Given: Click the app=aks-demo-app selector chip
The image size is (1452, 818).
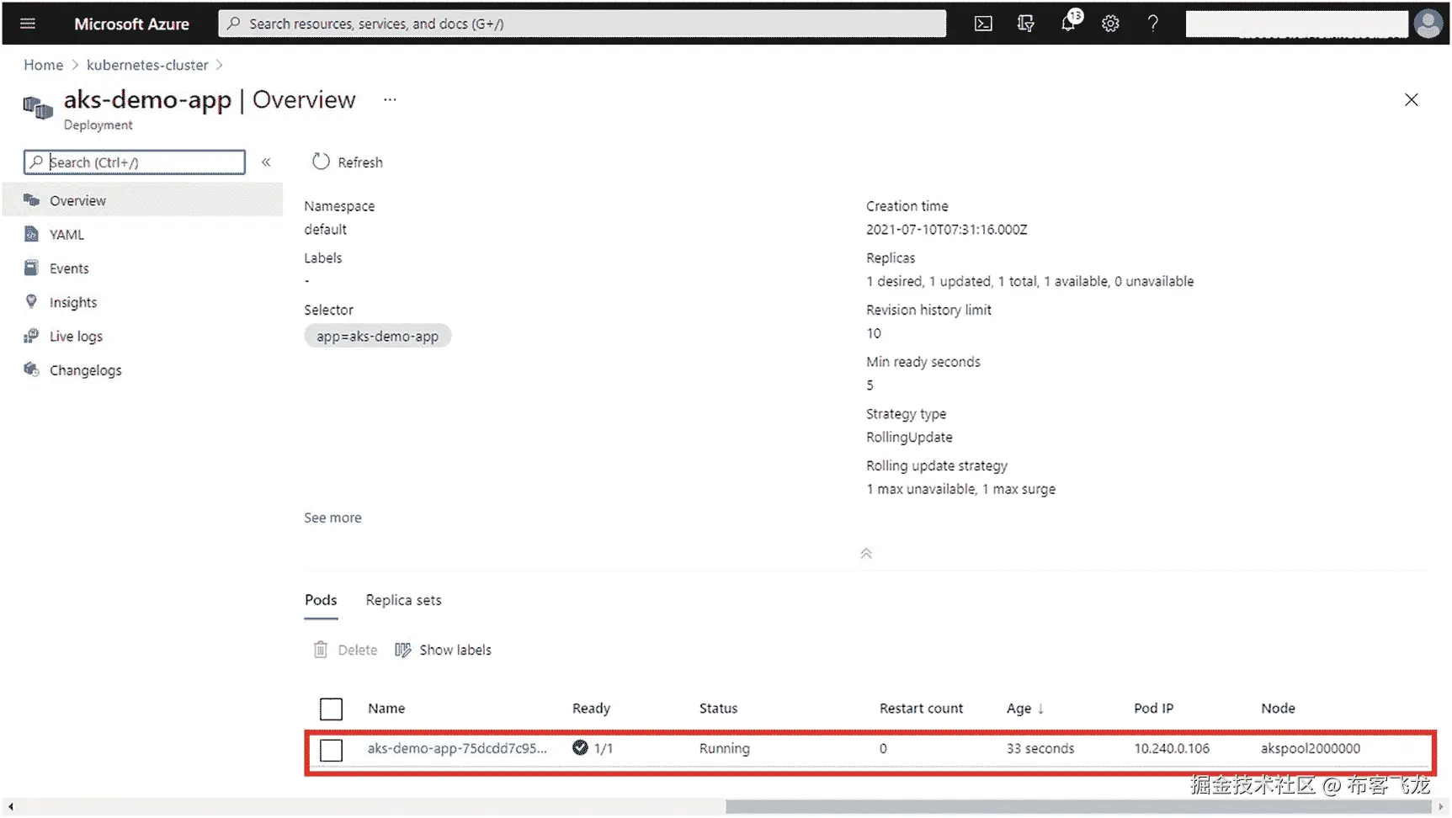Looking at the screenshot, I should tap(377, 336).
